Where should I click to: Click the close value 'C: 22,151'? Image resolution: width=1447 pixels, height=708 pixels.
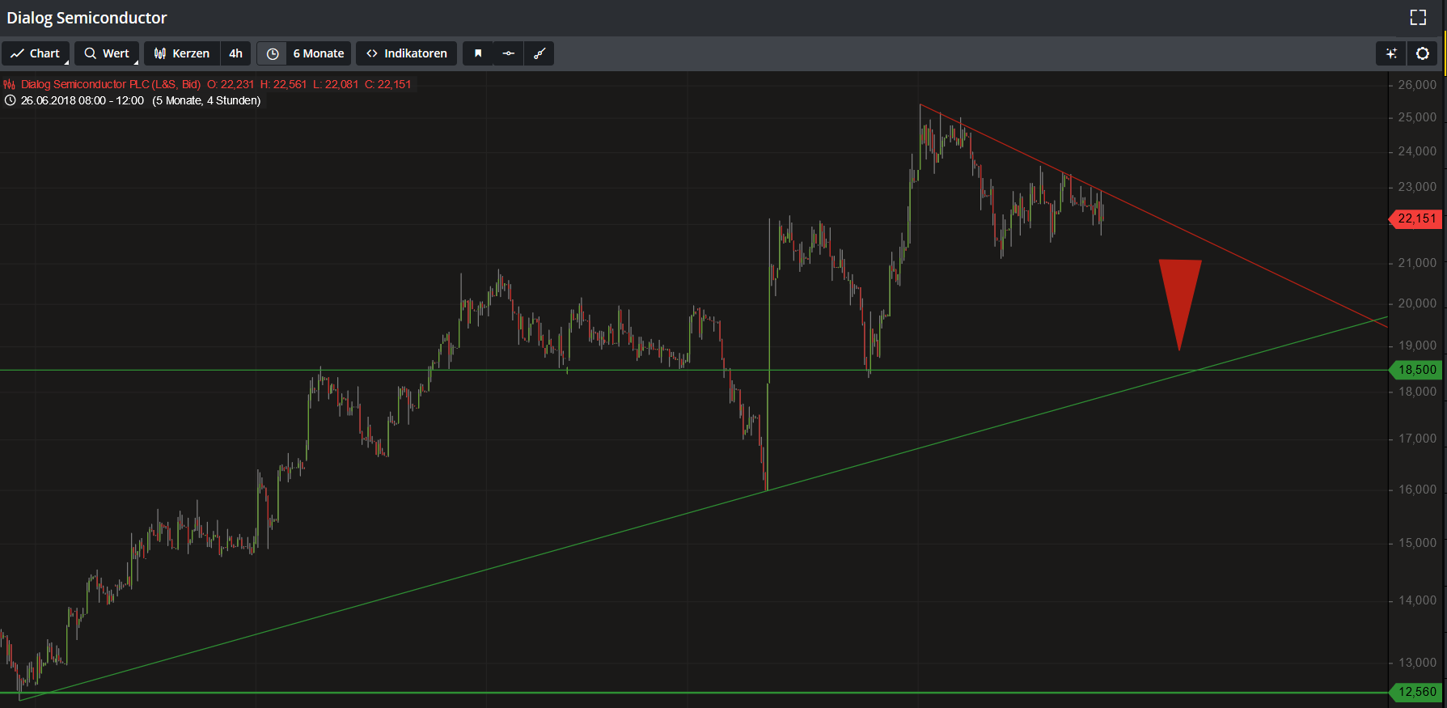[388, 84]
